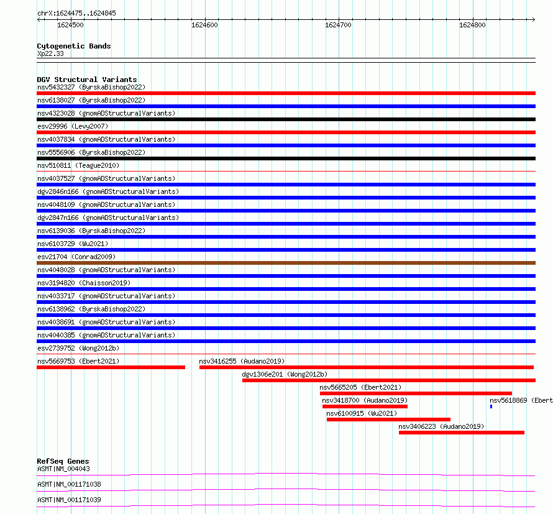This screenshot has height=514, width=553.
Task: Click the 1624800 ruler position label
Action: 472,25
